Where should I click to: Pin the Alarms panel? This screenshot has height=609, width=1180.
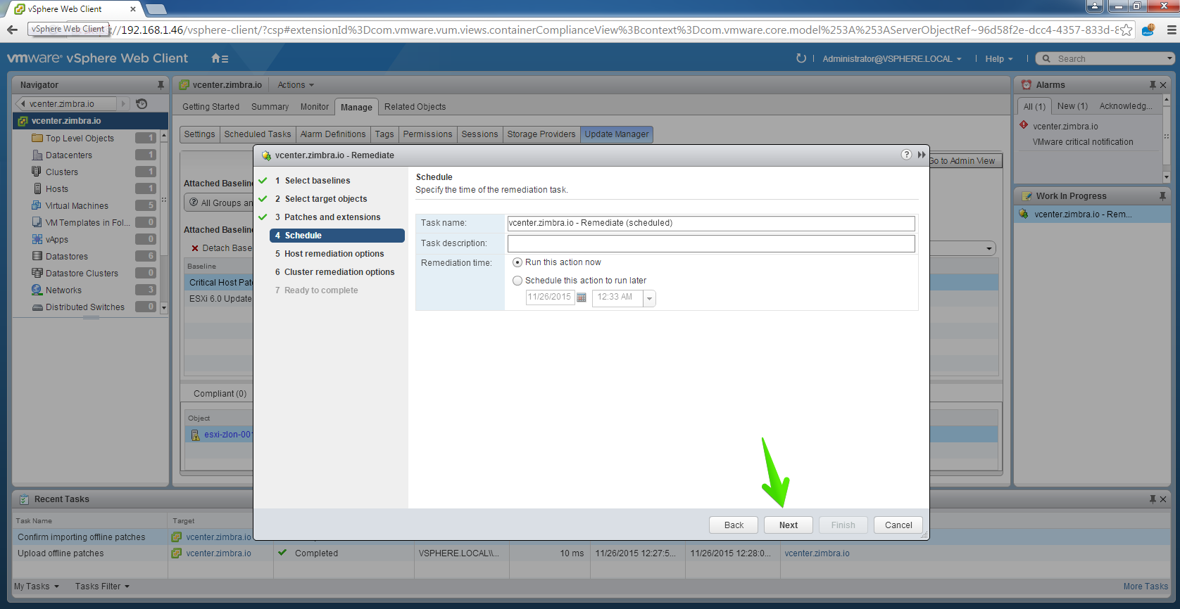point(1153,85)
